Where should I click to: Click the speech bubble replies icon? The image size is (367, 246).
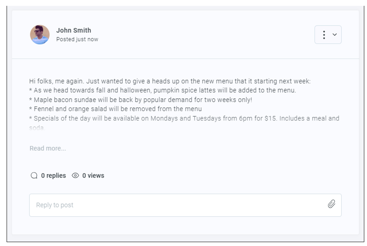(34, 176)
